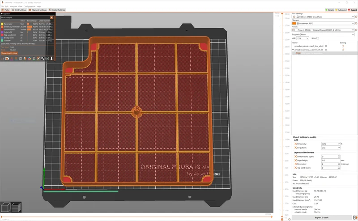358x221 pixels.
Task: Remove Fill pattern override with red X
Action: (x=296, y=148)
